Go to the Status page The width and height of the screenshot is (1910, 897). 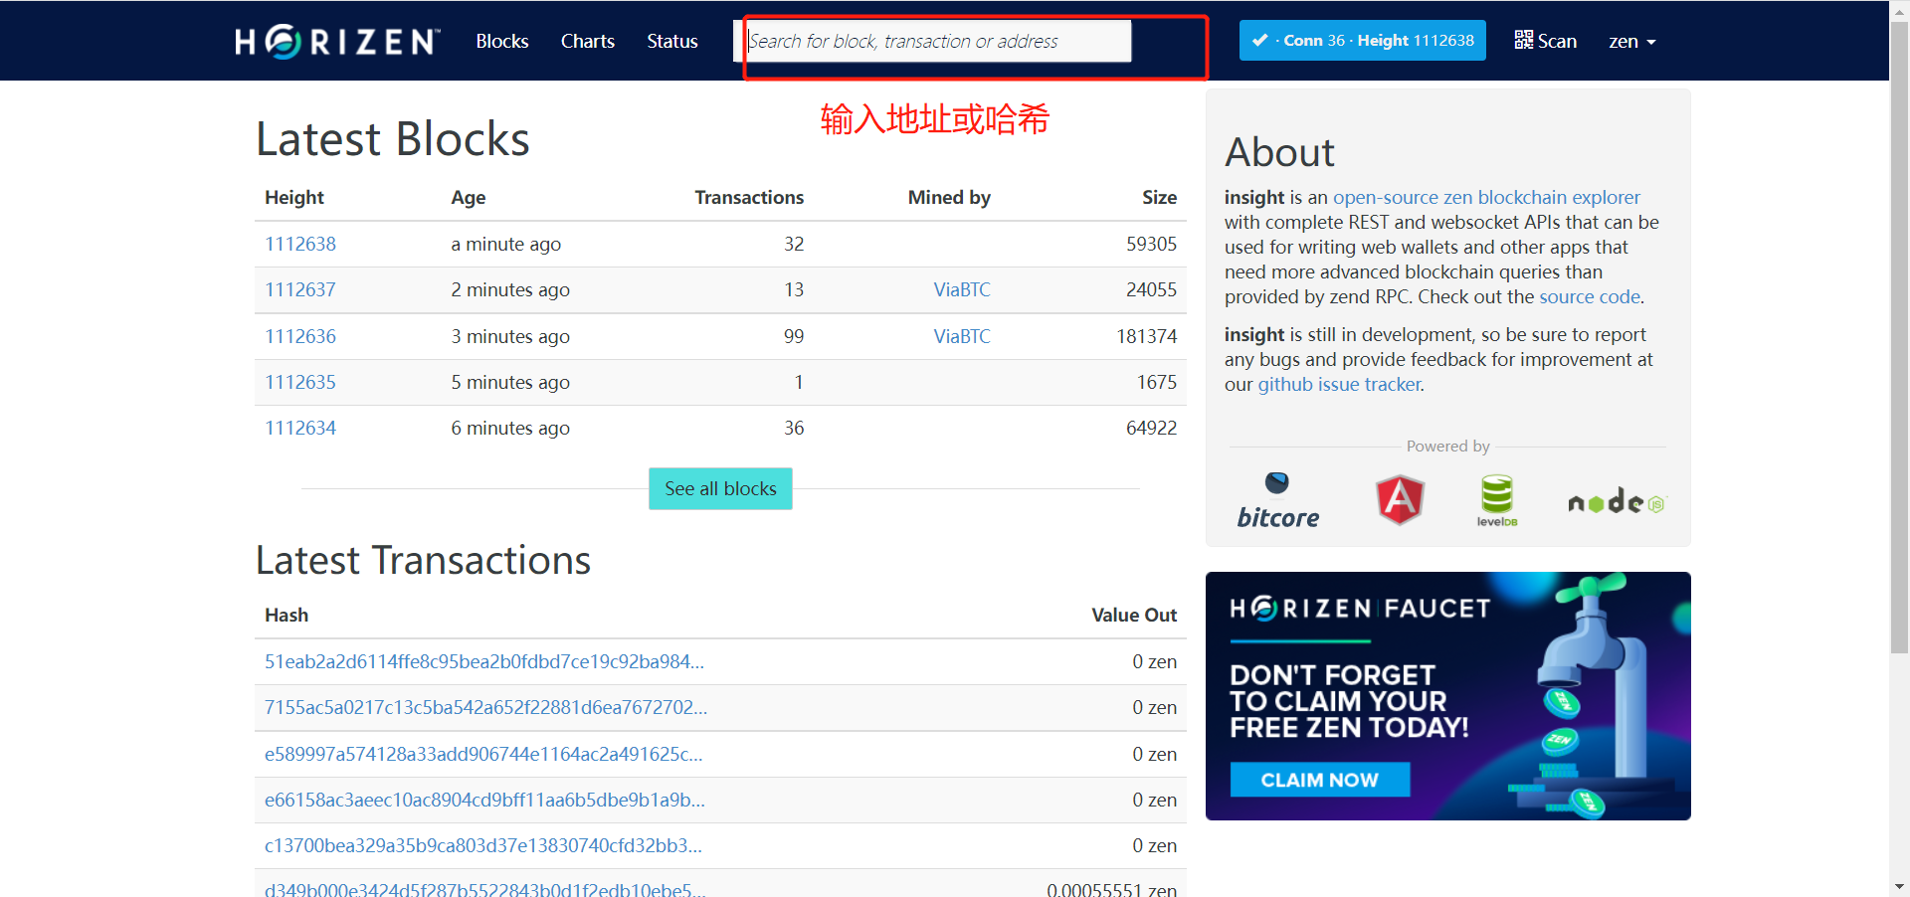pyautogui.click(x=671, y=42)
